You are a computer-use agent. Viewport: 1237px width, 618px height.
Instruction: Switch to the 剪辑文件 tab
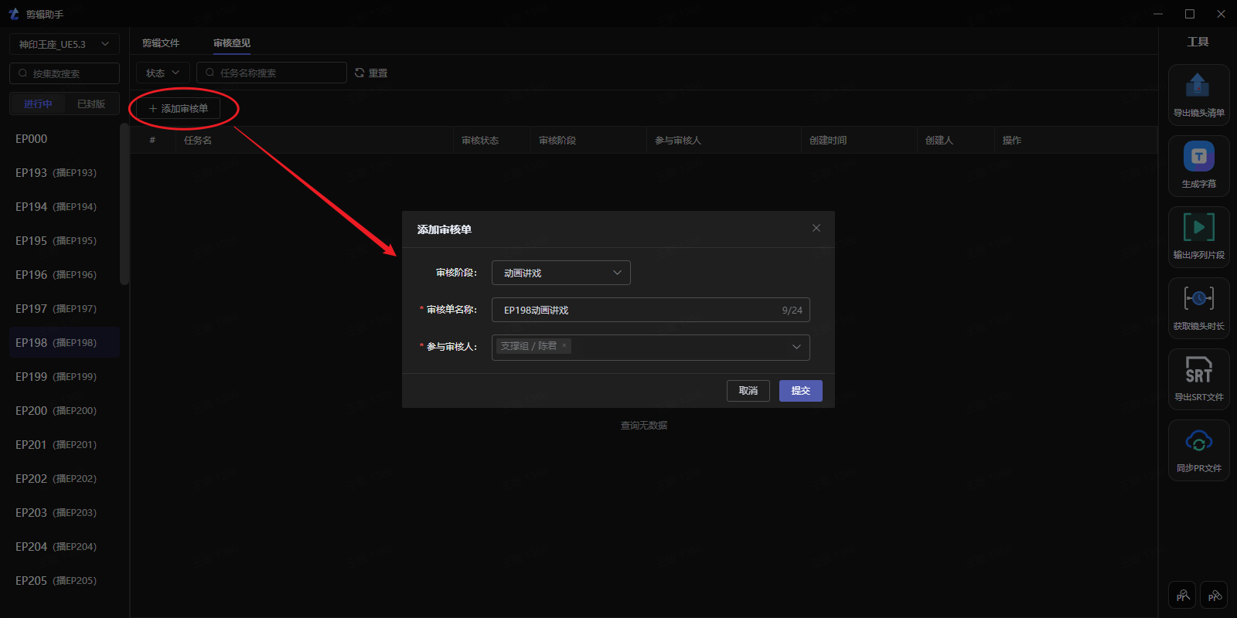click(x=161, y=43)
